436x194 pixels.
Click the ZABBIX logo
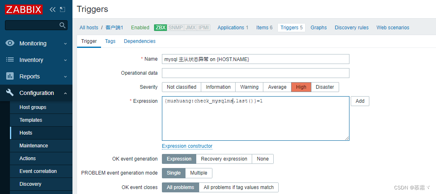pyautogui.click(x=24, y=9)
